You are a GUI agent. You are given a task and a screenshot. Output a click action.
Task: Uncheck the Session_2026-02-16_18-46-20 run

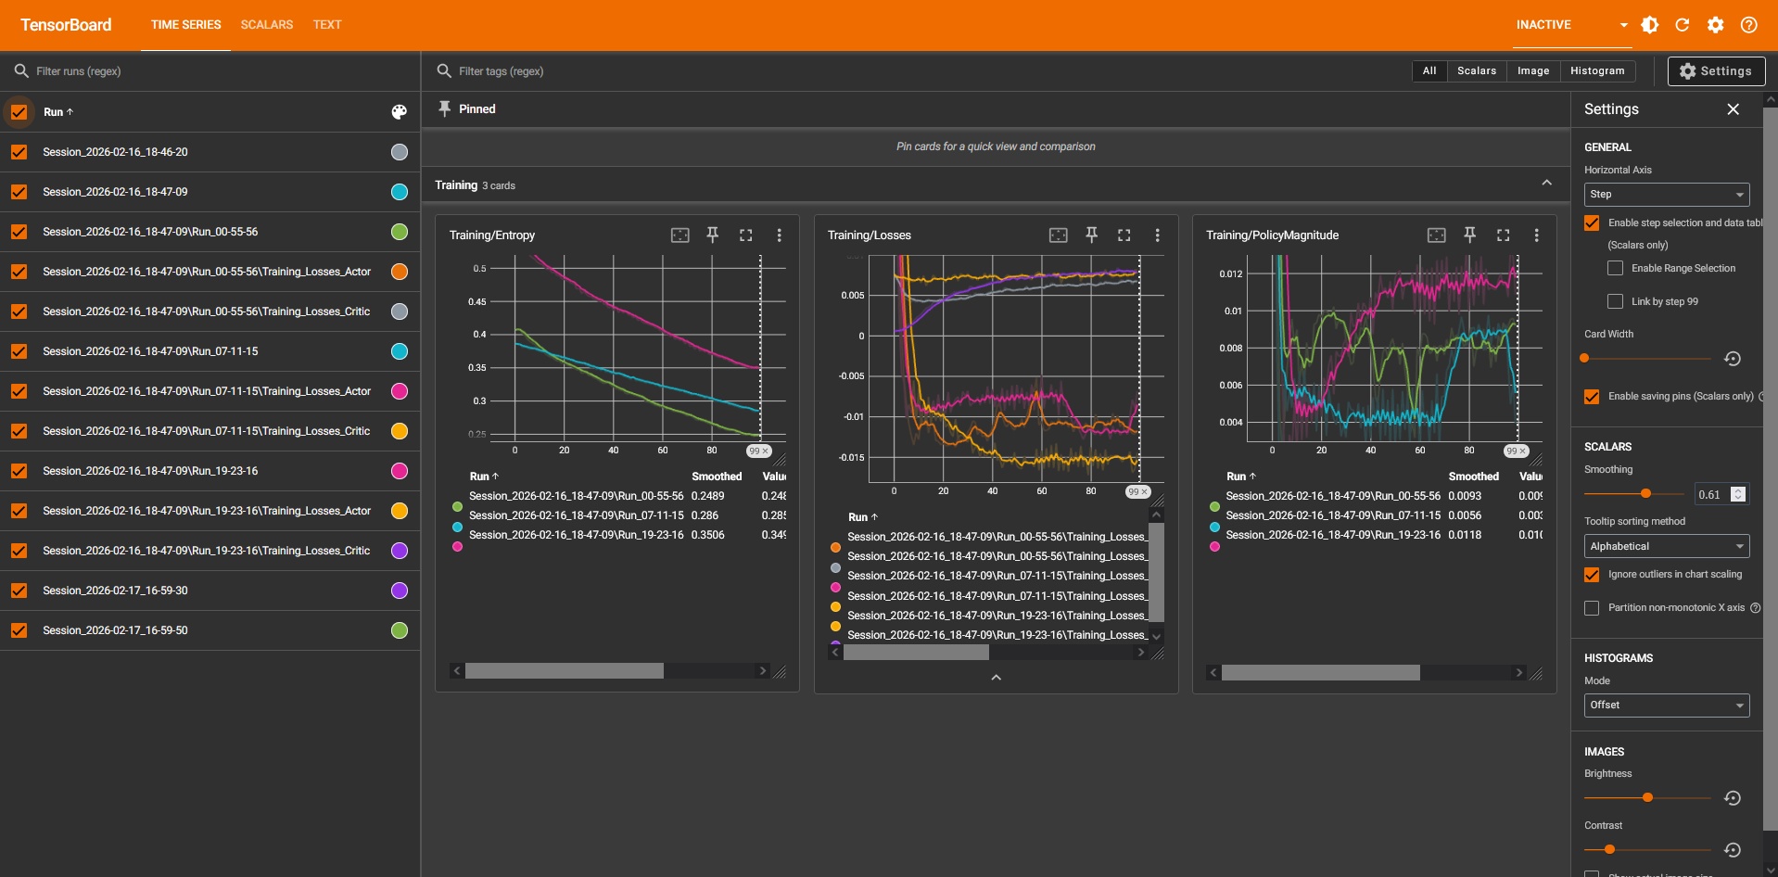point(19,152)
